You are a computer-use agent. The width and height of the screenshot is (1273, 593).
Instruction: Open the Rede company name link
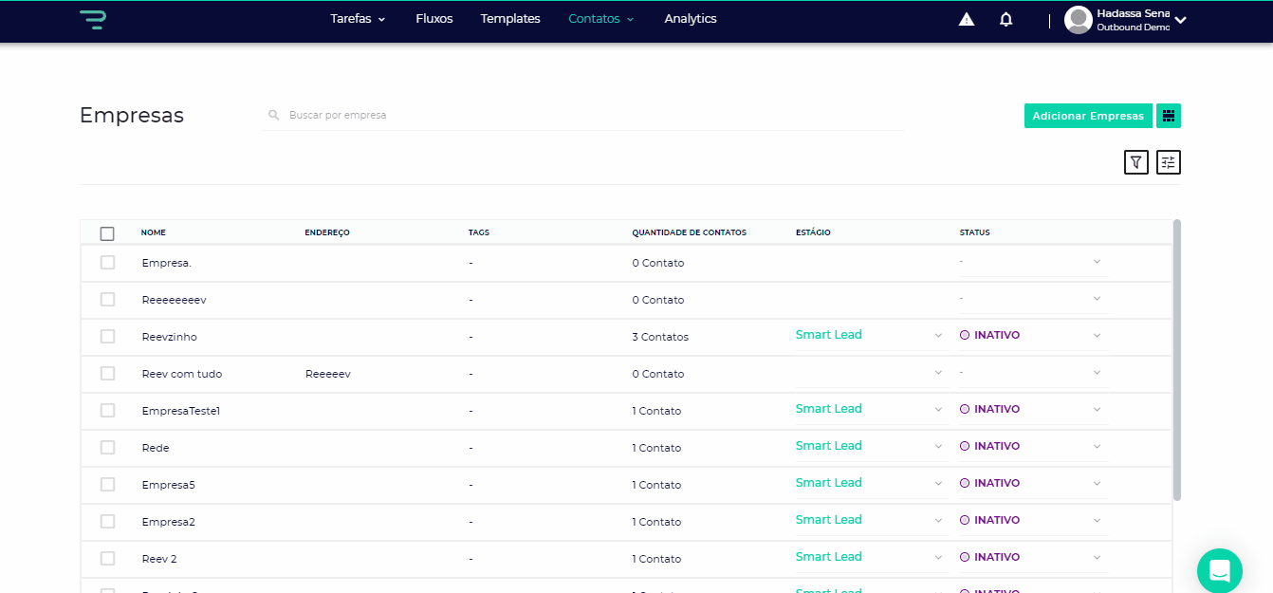point(156,448)
